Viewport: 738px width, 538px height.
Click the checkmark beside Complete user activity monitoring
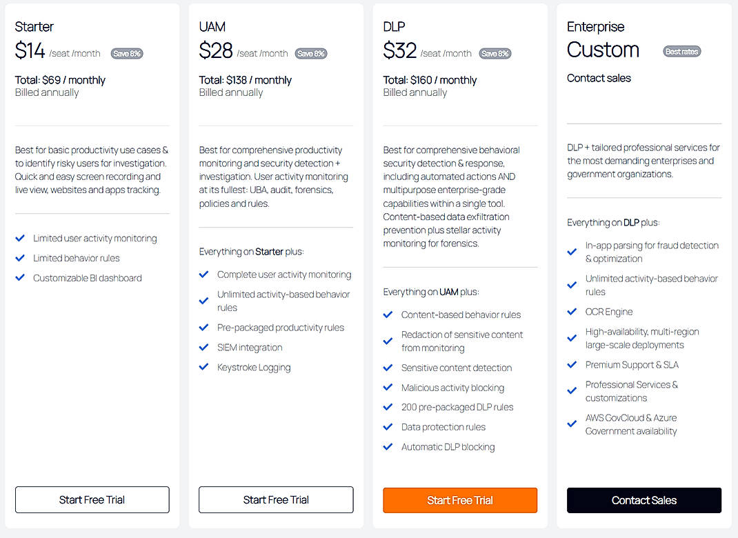point(204,274)
